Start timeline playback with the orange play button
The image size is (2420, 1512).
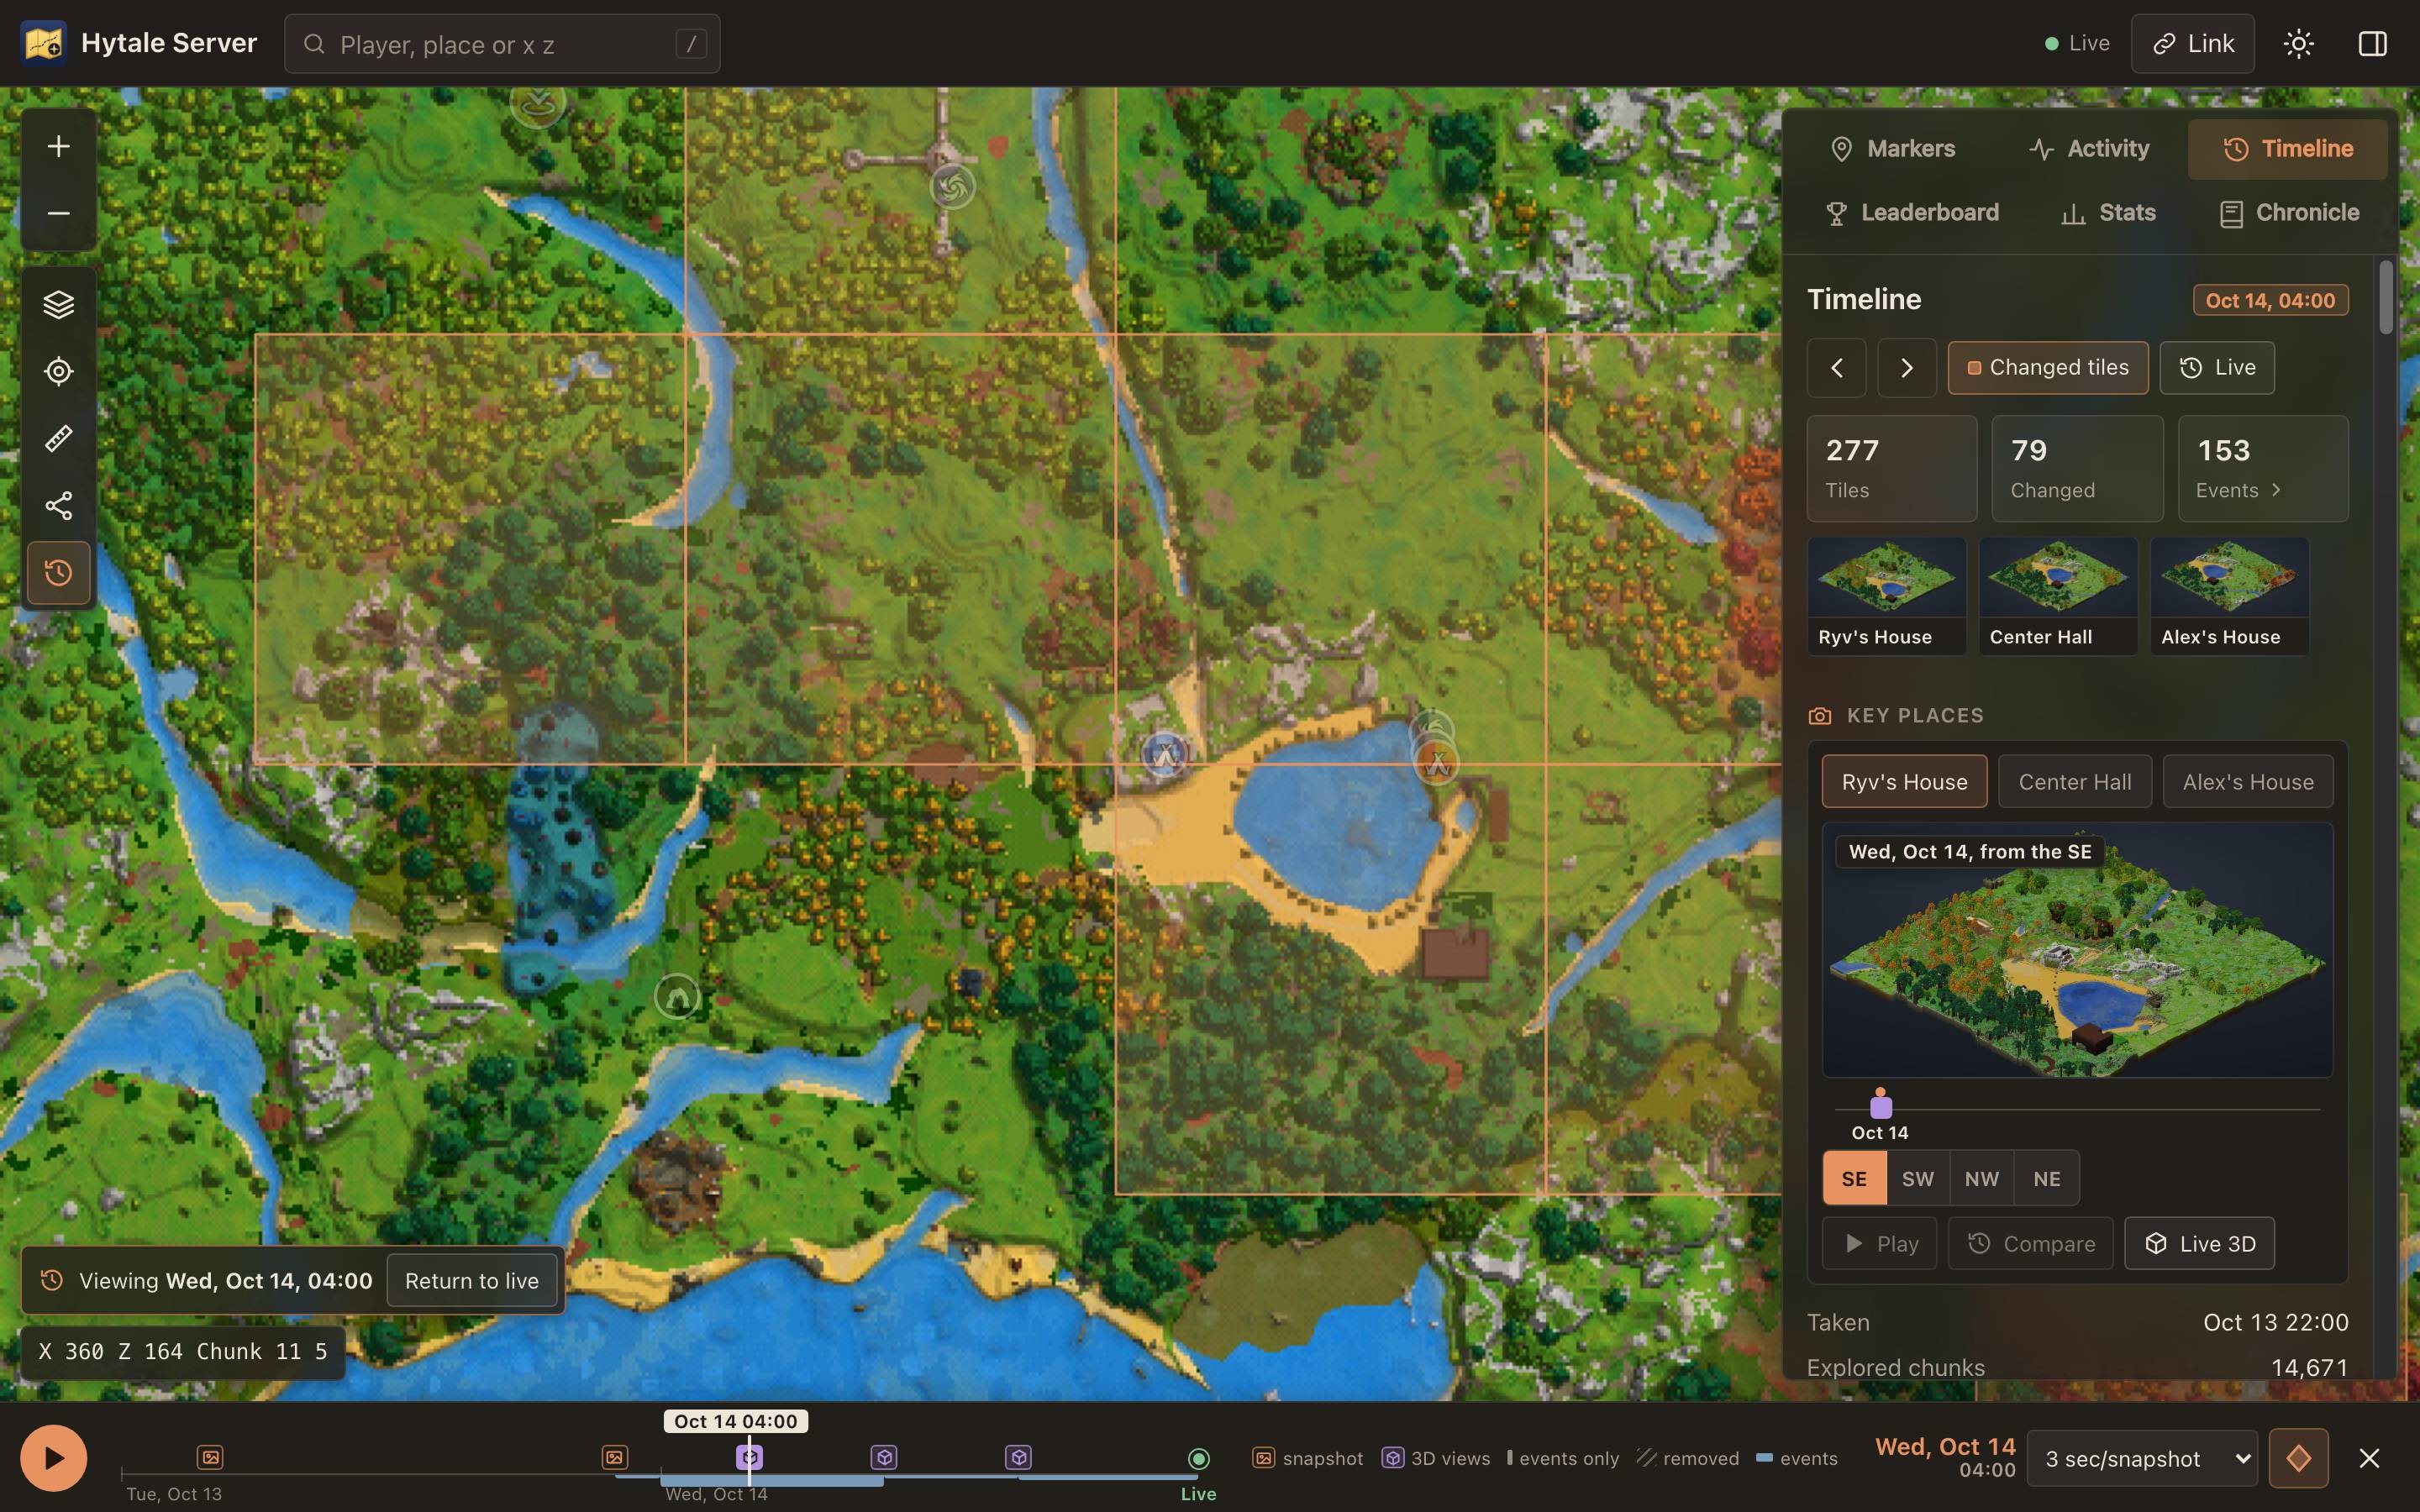(54, 1458)
